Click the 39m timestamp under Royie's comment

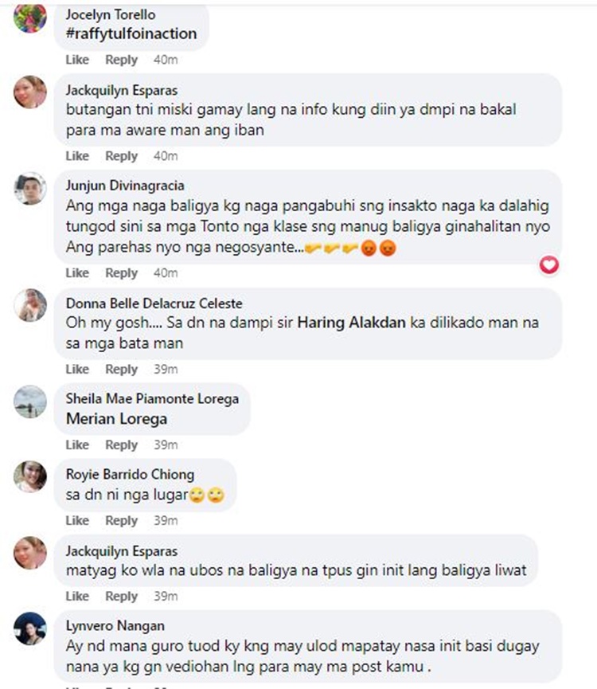166,520
